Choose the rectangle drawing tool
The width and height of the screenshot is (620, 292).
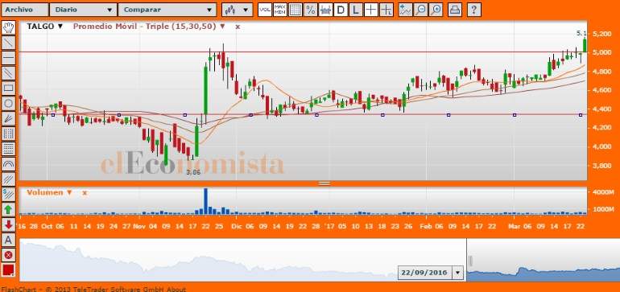[9, 88]
